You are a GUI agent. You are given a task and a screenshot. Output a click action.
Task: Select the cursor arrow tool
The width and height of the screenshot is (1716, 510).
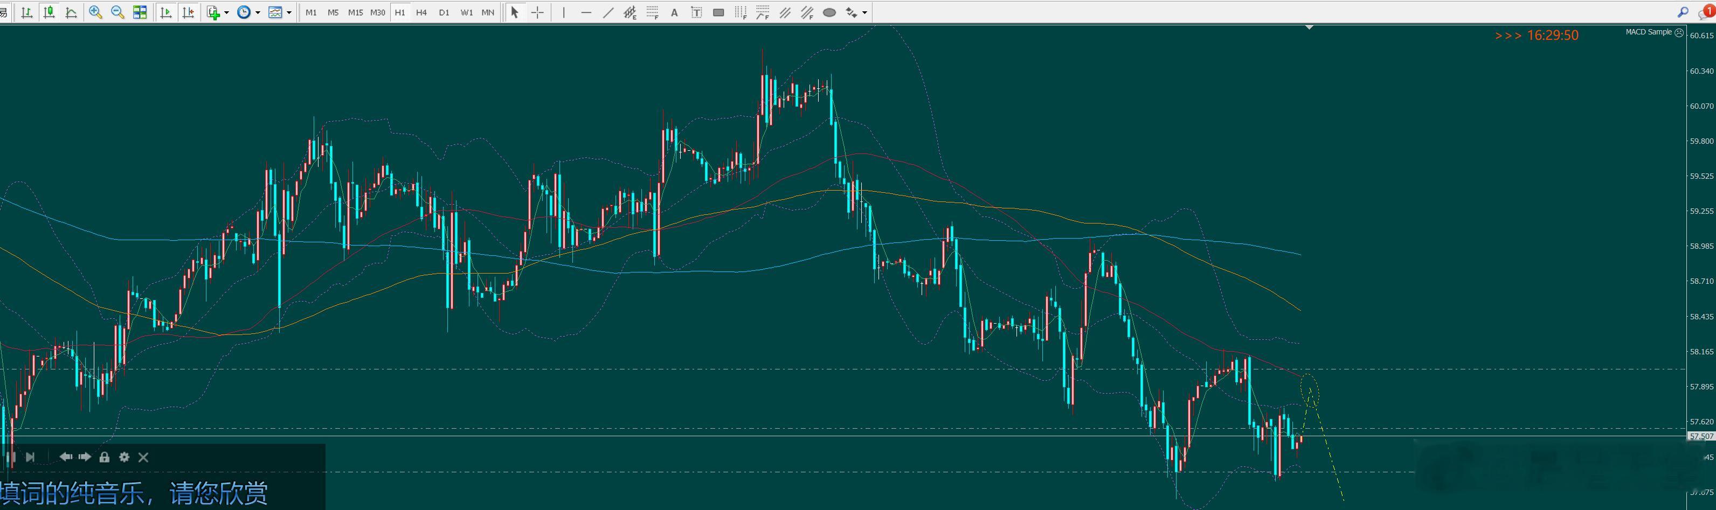(x=514, y=12)
